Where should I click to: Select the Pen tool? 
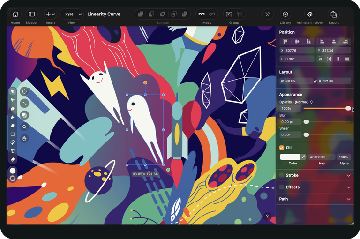(x=13, y=109)
